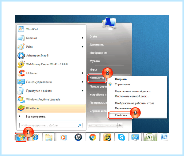Screen dimensions: 184x156
Task: Choose Открыть in the context menu
Action: (x=121, y=79)
